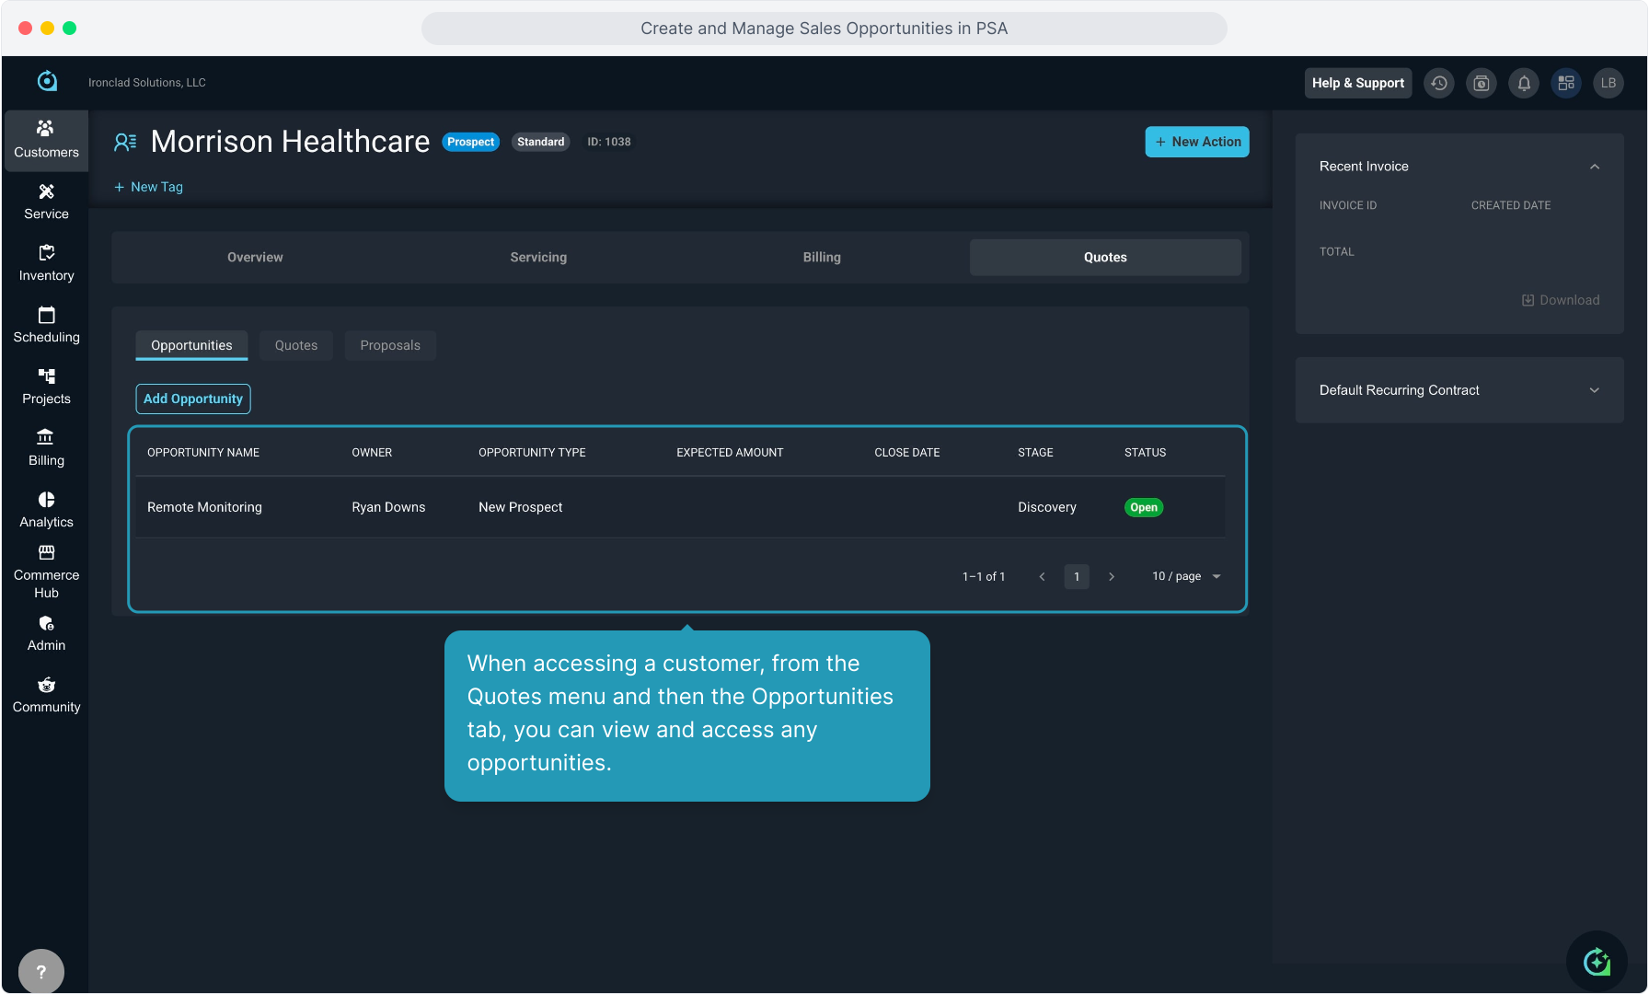This screenshot has width=1649, height=994.
Task: Click the Add Opportunity button
Action: (x=193, y=399)
